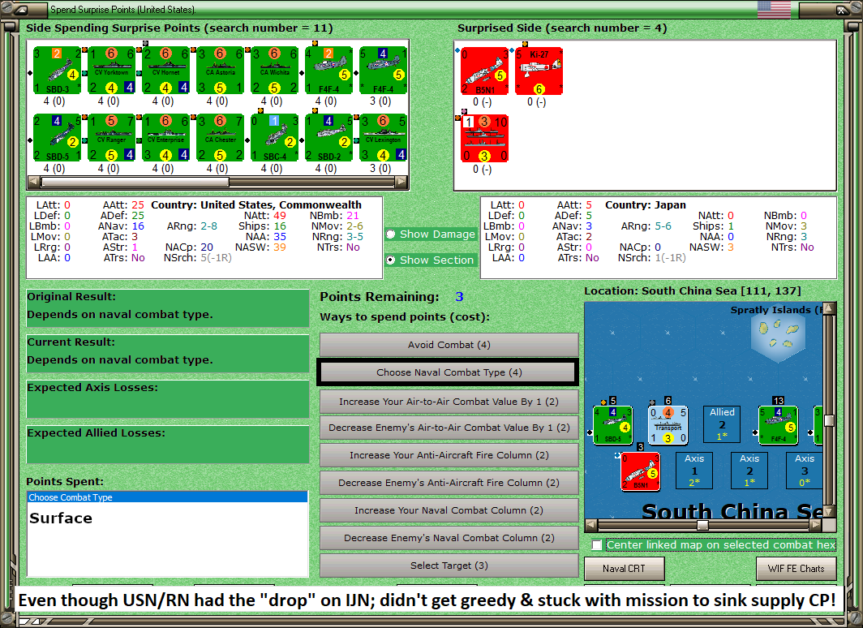Click Select Target (3) button

[449, 566]
